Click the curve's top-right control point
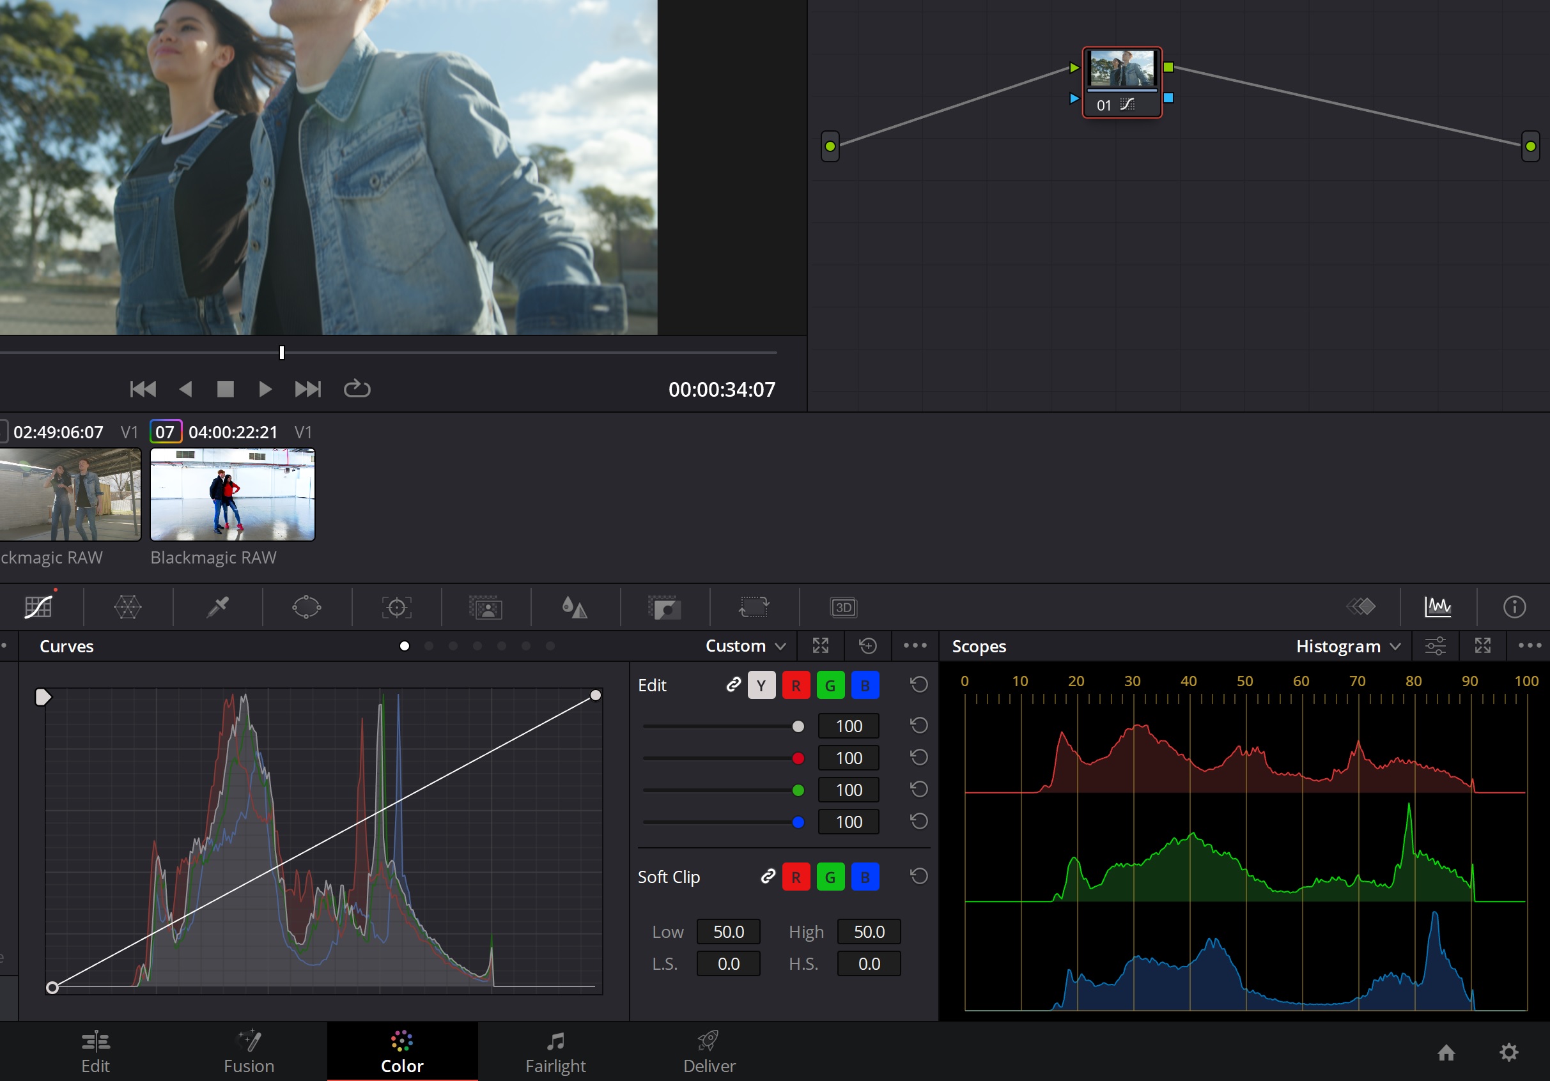Screen dimensions: 1550x1081 click(596, 695)
